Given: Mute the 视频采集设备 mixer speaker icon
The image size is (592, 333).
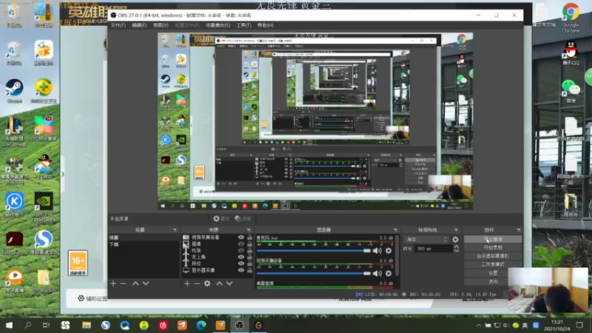Looking at the screenshot, I should [377, 273].
